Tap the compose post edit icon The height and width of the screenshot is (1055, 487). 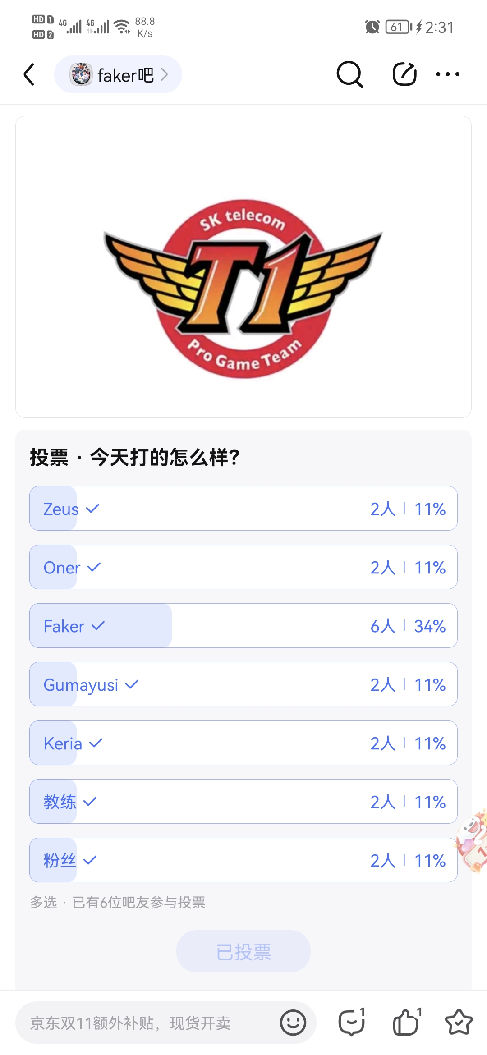[404, 74]
